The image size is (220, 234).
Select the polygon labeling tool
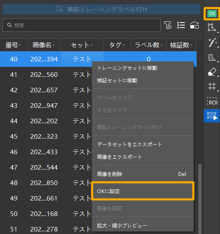tap(212, 28)
